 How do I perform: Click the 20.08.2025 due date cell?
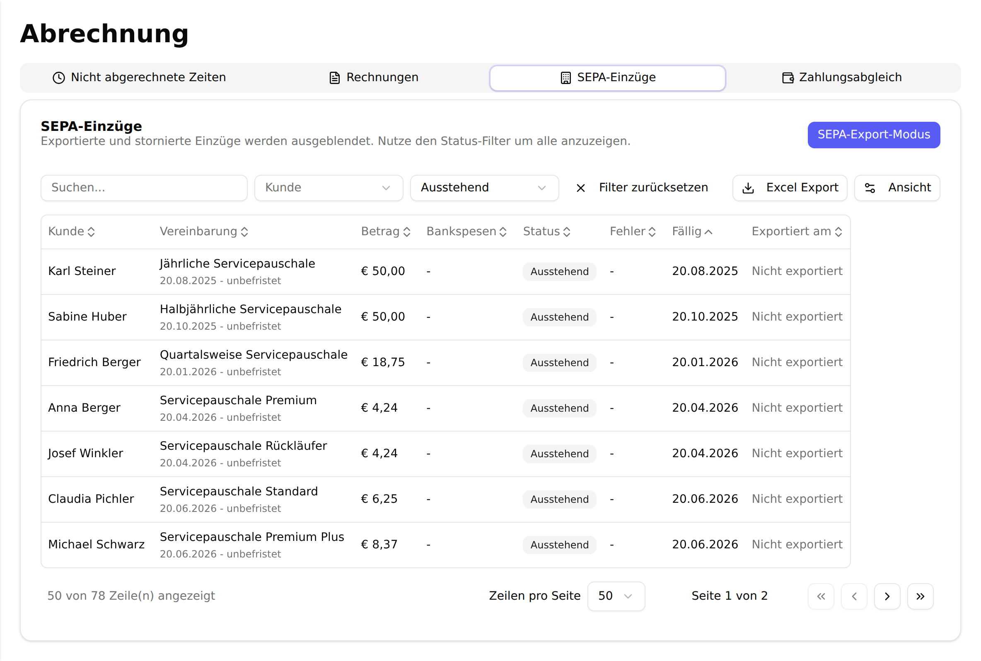(x=705, y=271)
